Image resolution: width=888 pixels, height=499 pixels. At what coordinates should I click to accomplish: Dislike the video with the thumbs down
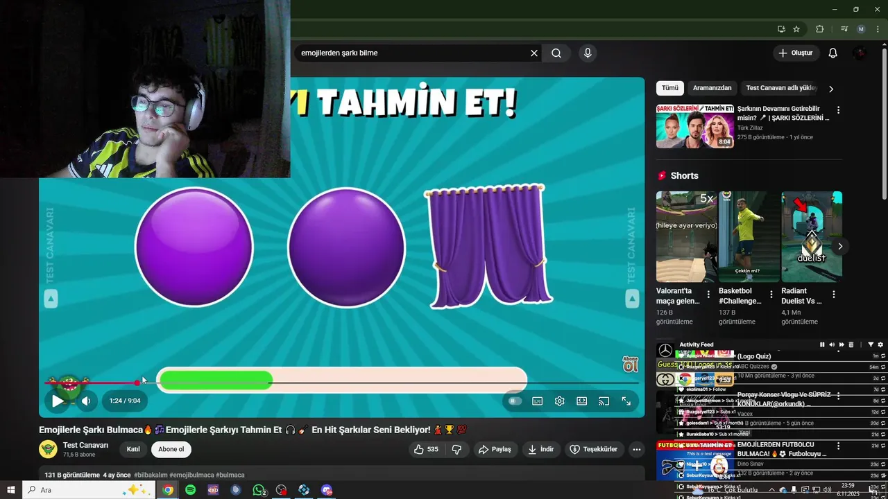pyautogui.click(x=456, y=449)
